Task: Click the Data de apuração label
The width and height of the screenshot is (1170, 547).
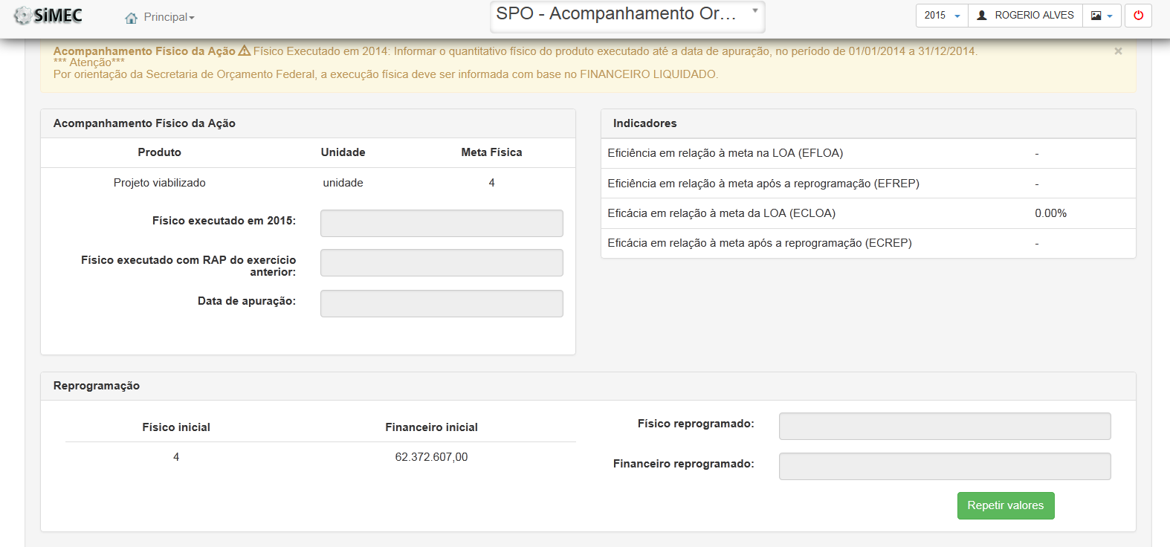Action: (x=247, y=301)
